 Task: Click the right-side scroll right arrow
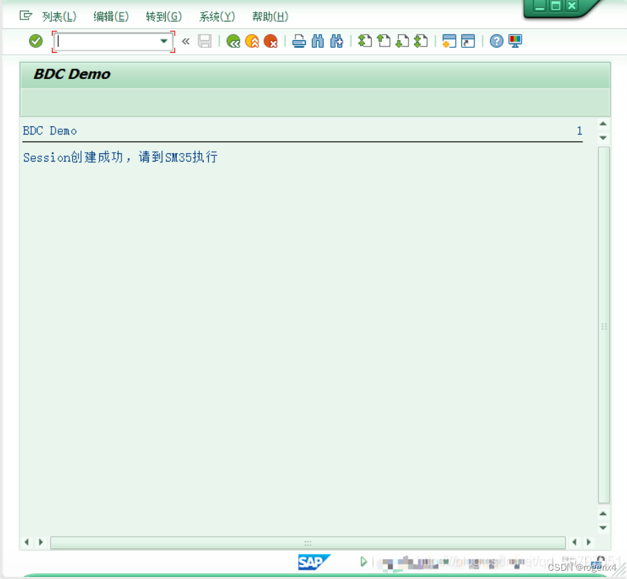click(589, 542)
